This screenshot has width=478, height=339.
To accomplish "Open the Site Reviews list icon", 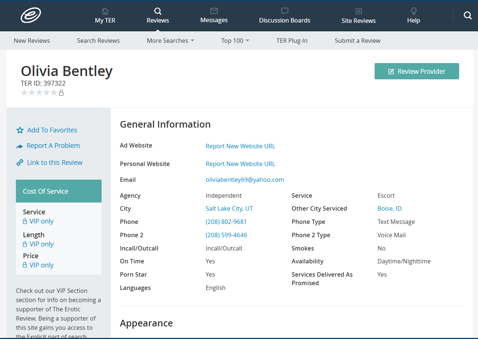I will (359, 11).
